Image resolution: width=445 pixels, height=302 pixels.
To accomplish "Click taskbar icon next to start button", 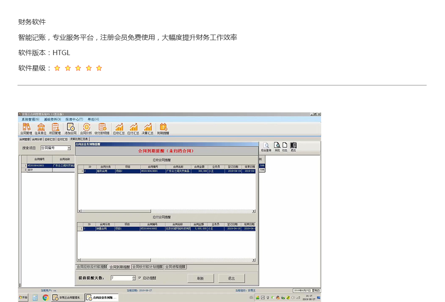I will pos(35,297).
